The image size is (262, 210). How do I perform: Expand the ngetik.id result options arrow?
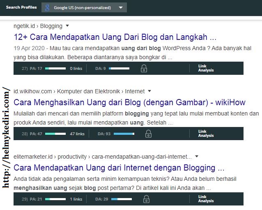pyautogui.click(x=67, y=26)
